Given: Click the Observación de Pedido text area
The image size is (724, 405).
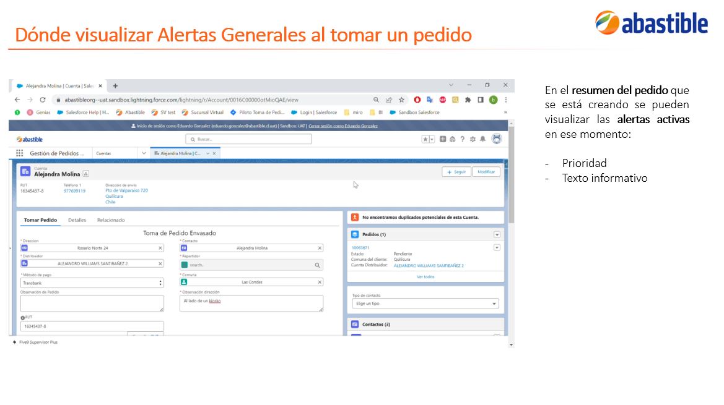Looking at the screenshot, I should (92, 303).
